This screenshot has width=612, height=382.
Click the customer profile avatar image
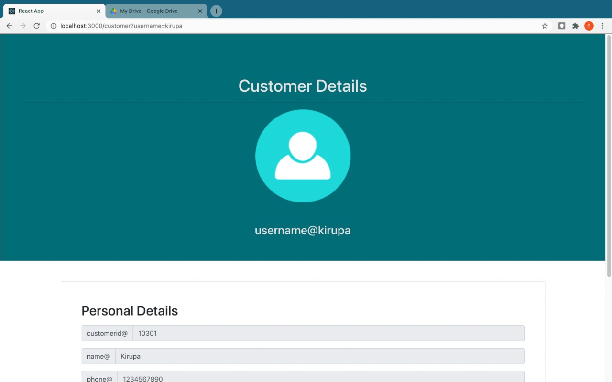[x=303, y=156]
